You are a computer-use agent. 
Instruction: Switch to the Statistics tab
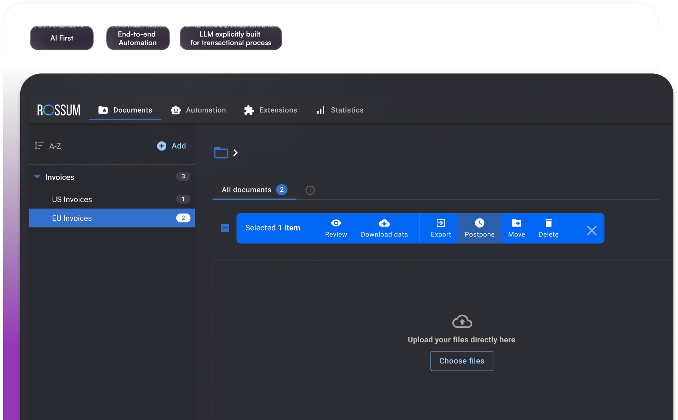(x=340, y=110)
